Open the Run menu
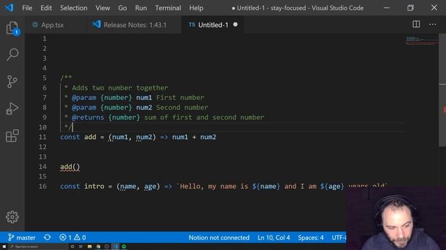This screenshot has width=446, height=250. [141, 8]
